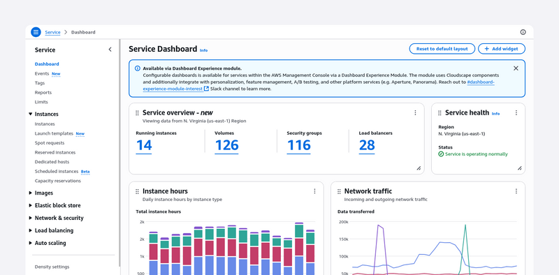Image resolution: width=559 pixels, height=275 pixels.
Task: Click the info circle icon at top right
Action: 523,32
